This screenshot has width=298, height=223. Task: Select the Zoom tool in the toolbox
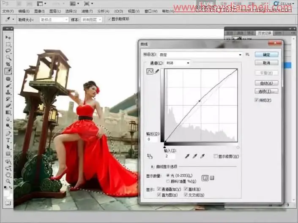click(8, 181)
